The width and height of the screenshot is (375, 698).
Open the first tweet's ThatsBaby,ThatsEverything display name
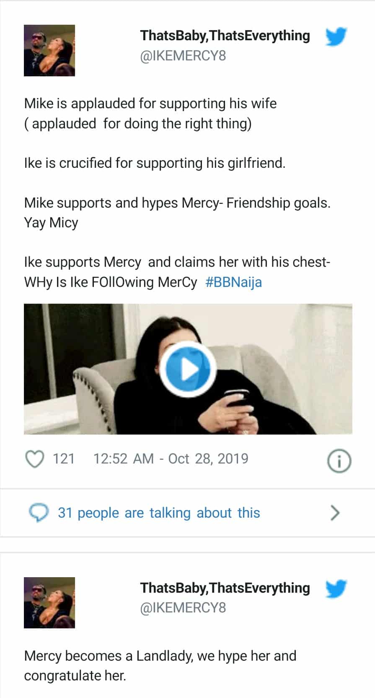225,36
